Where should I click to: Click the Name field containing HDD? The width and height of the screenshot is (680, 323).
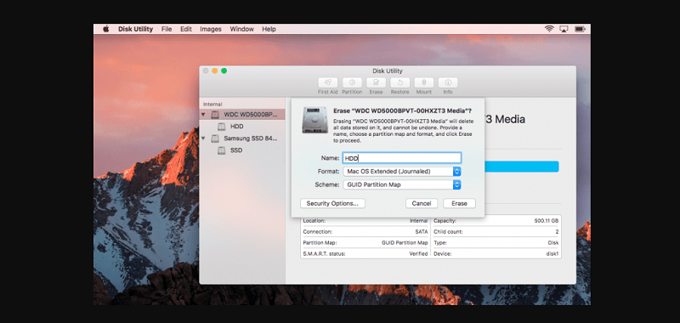(401, 158)
